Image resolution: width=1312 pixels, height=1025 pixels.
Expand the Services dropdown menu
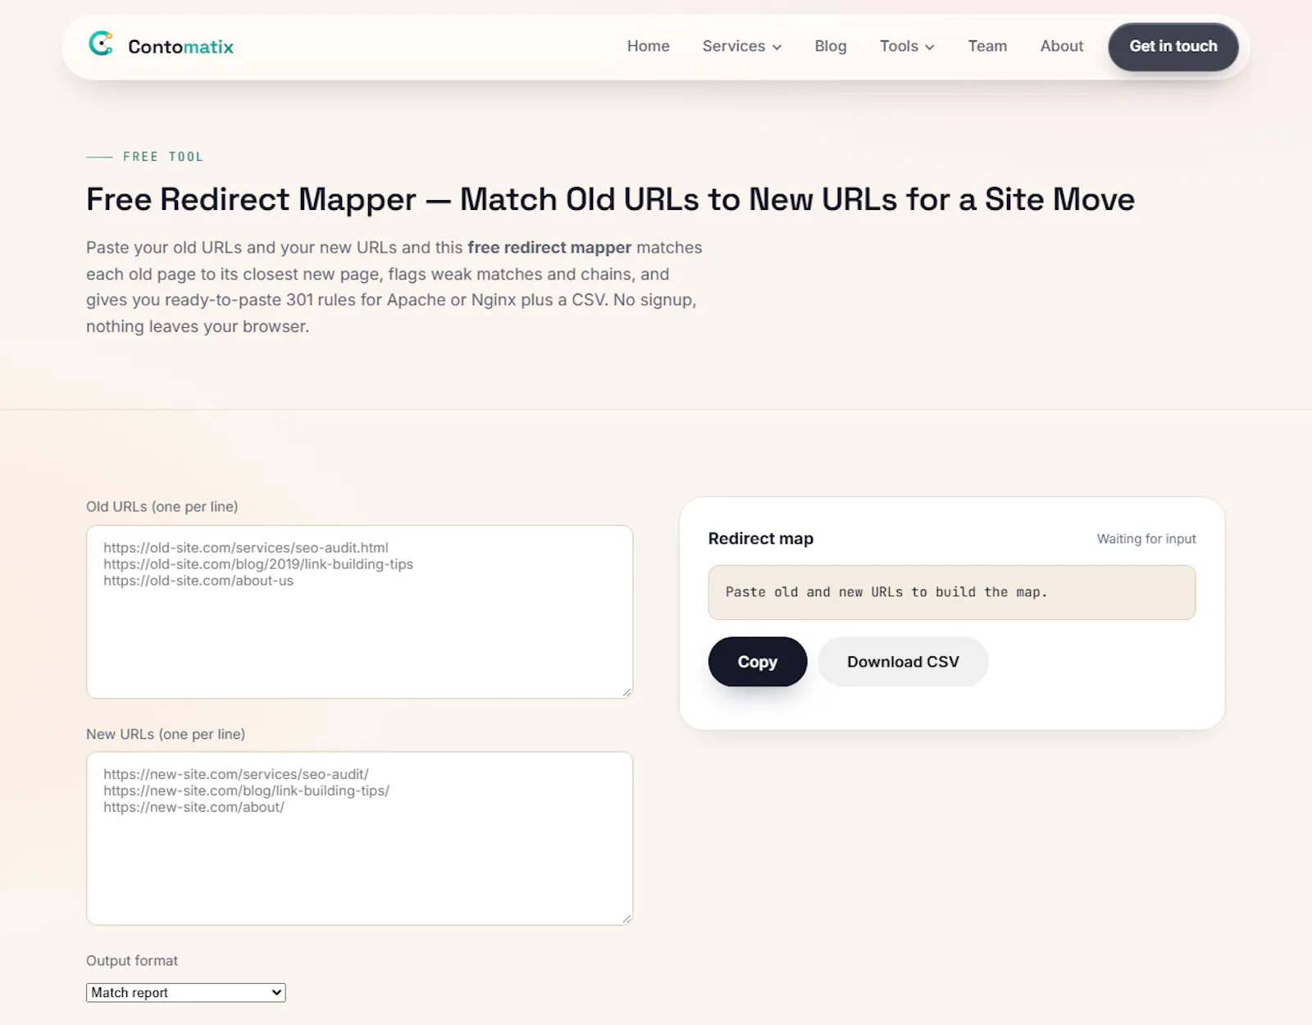point(742,46)
